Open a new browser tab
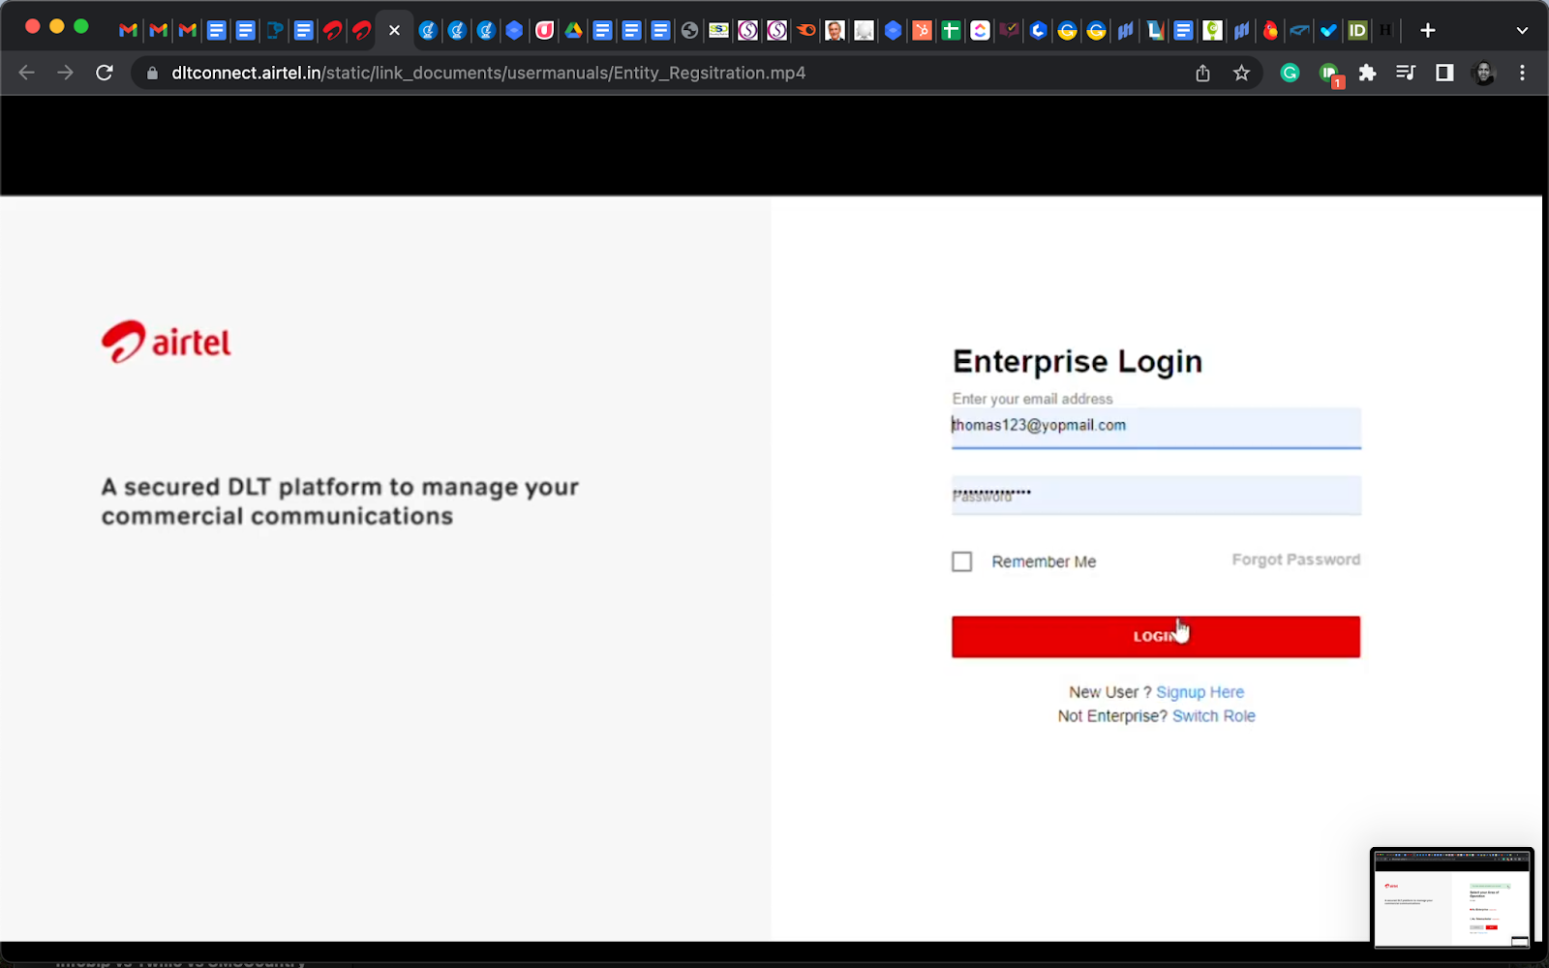This screenshot has width=1549, height=968. (x=1427, y=31)
